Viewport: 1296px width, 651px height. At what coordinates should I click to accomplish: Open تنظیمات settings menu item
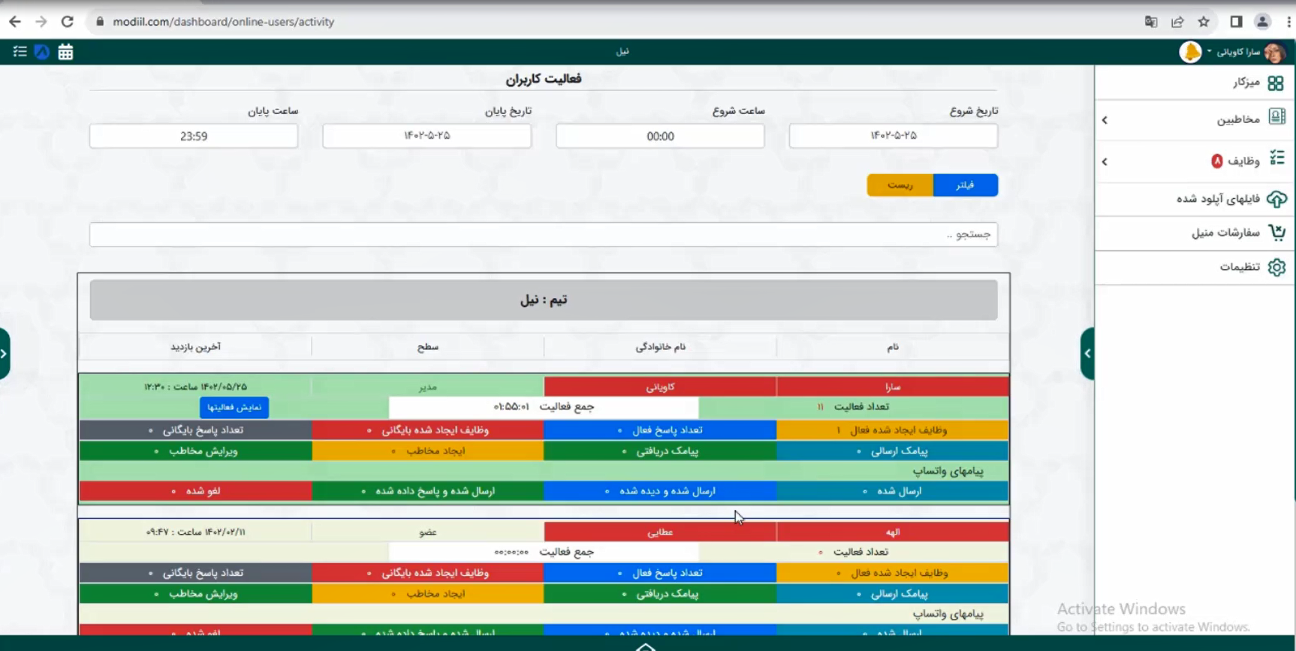(x=1240, y=267)
